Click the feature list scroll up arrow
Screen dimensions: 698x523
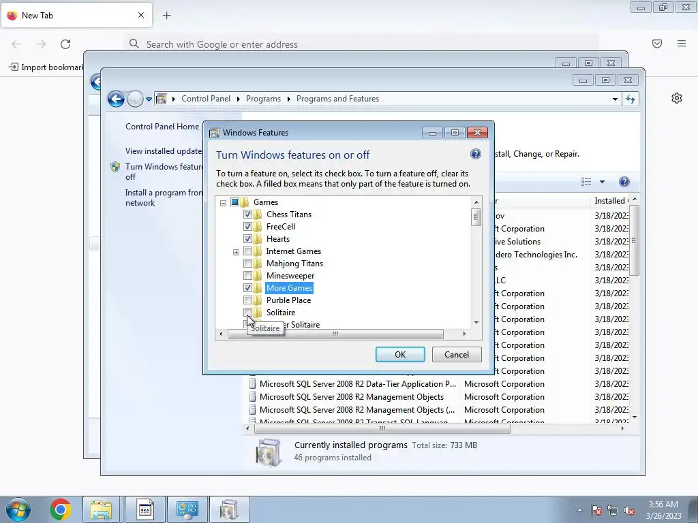[x=476, y=202]
